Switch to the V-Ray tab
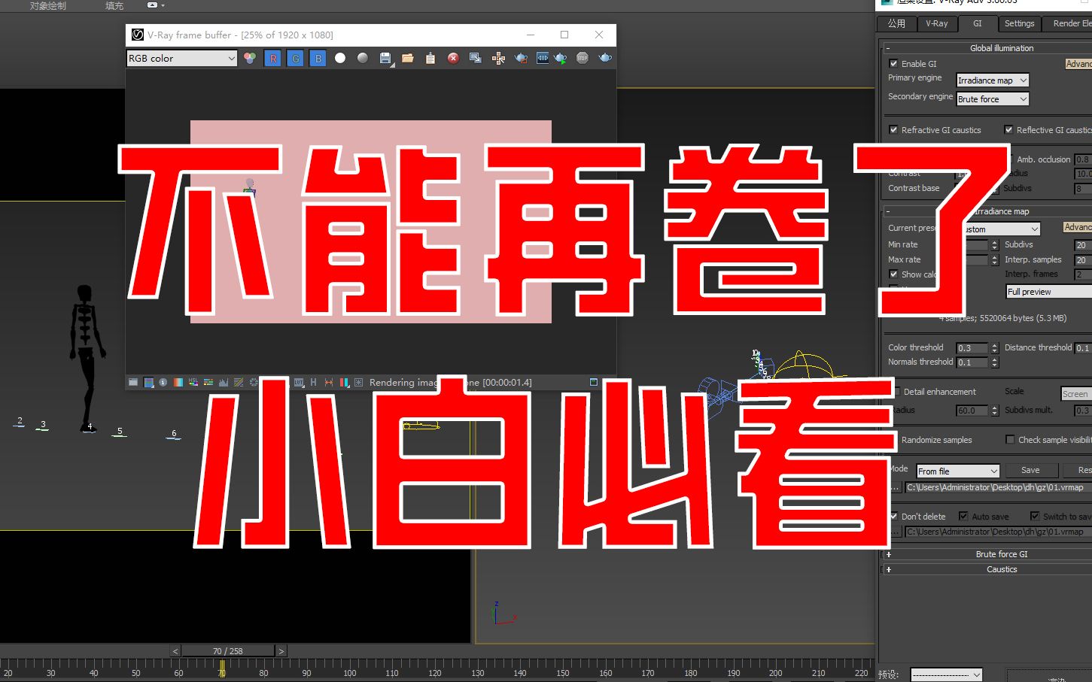The image size is (1092, 682). coord(937,23)
